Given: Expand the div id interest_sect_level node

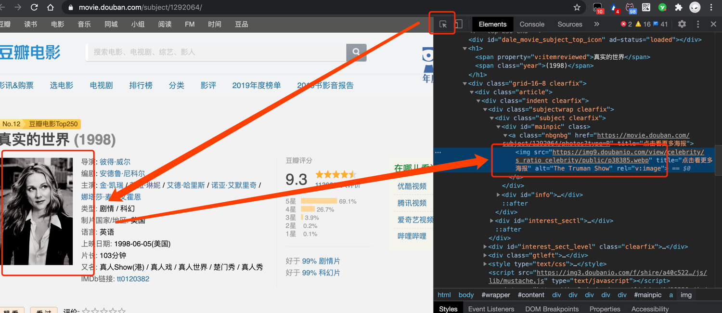Looking at the screenshot, I should pos(485,247).
